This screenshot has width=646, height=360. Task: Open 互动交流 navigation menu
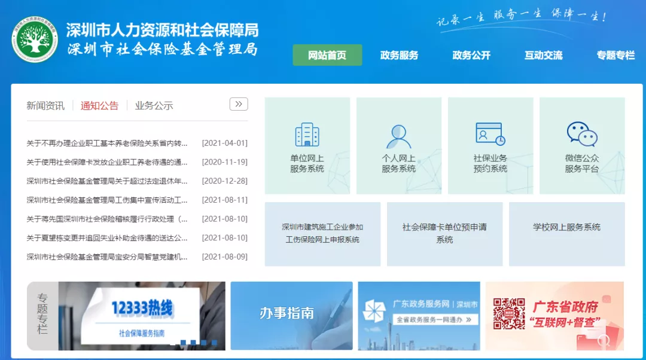coord(543,55)
